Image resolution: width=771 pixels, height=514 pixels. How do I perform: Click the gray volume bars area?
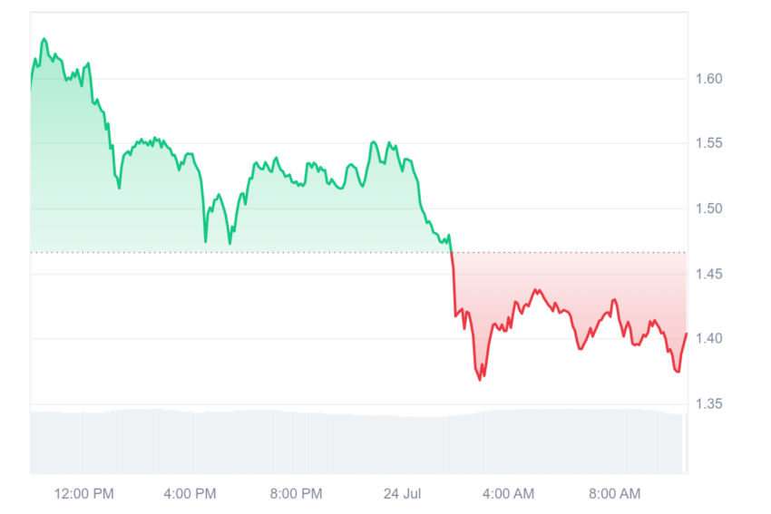[x=358, y=441]
